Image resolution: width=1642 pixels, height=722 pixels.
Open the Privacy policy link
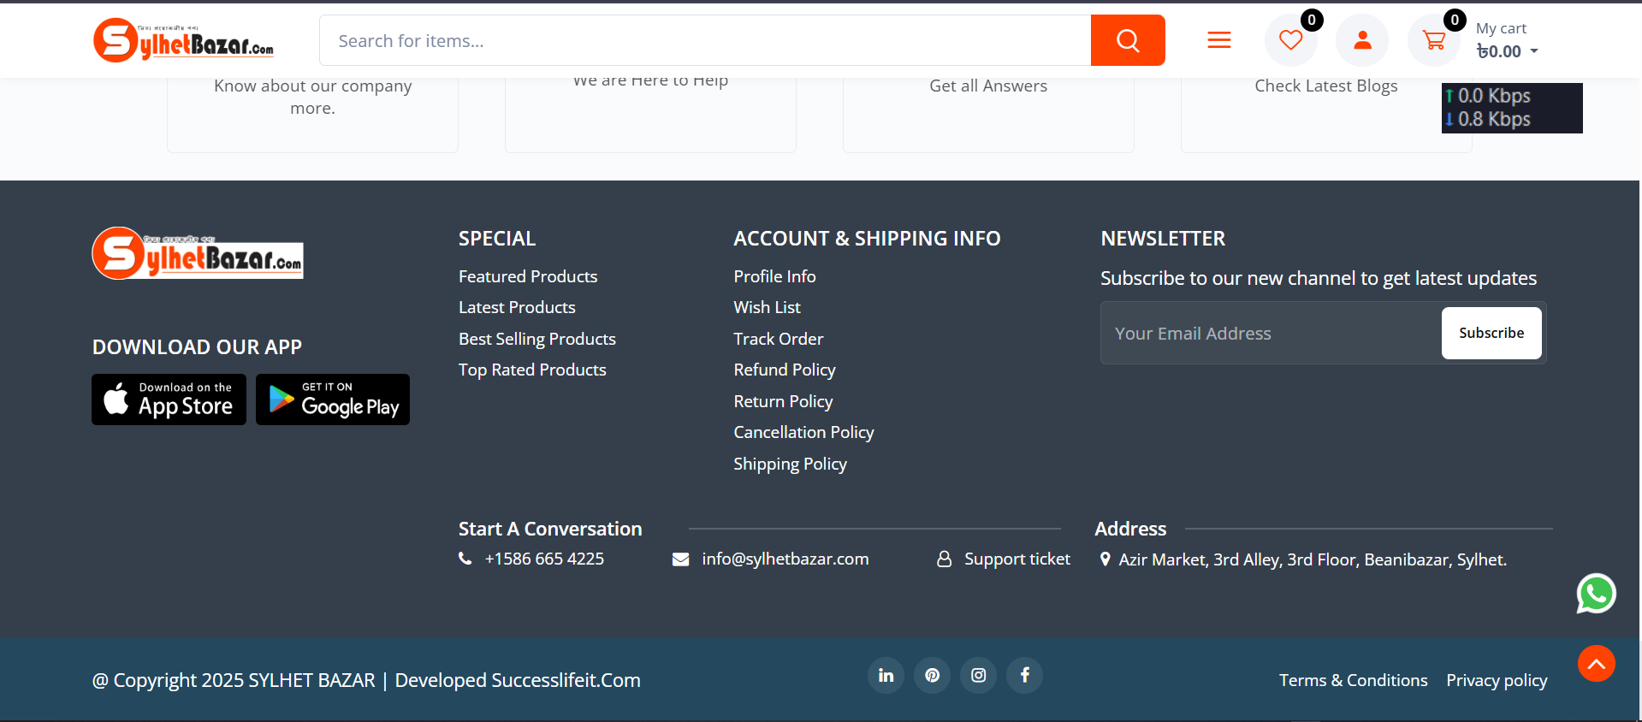[1496, 680]
